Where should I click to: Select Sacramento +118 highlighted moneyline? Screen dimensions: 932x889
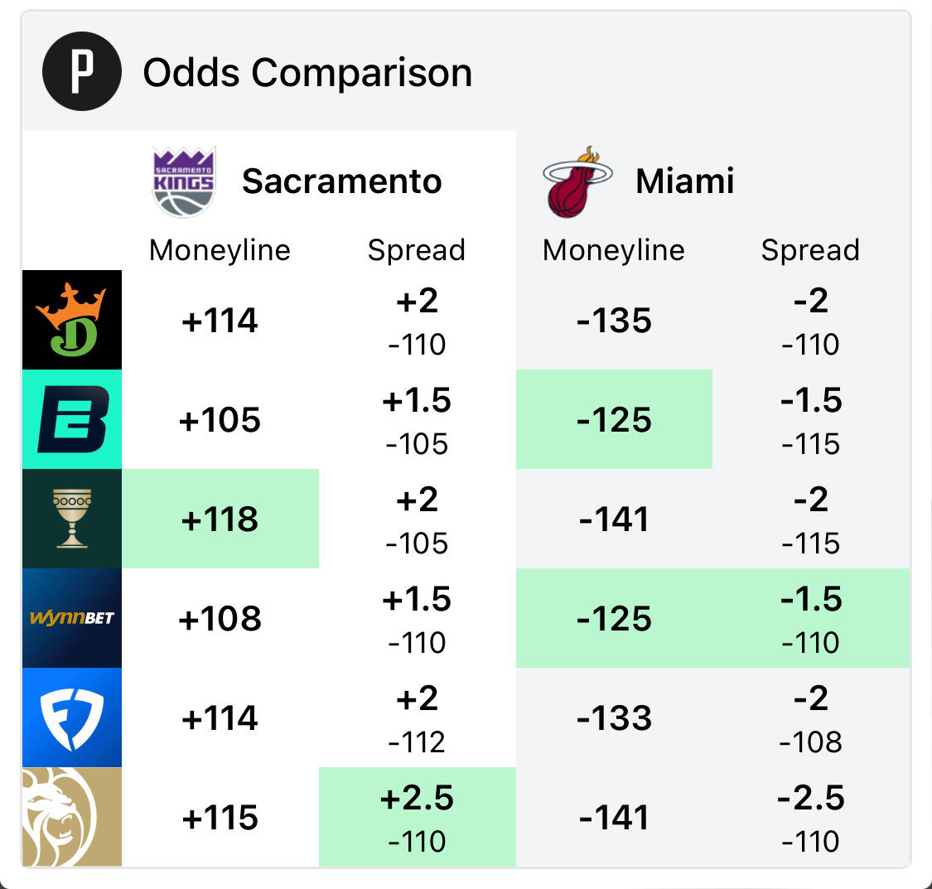click(x=220, y=519)
